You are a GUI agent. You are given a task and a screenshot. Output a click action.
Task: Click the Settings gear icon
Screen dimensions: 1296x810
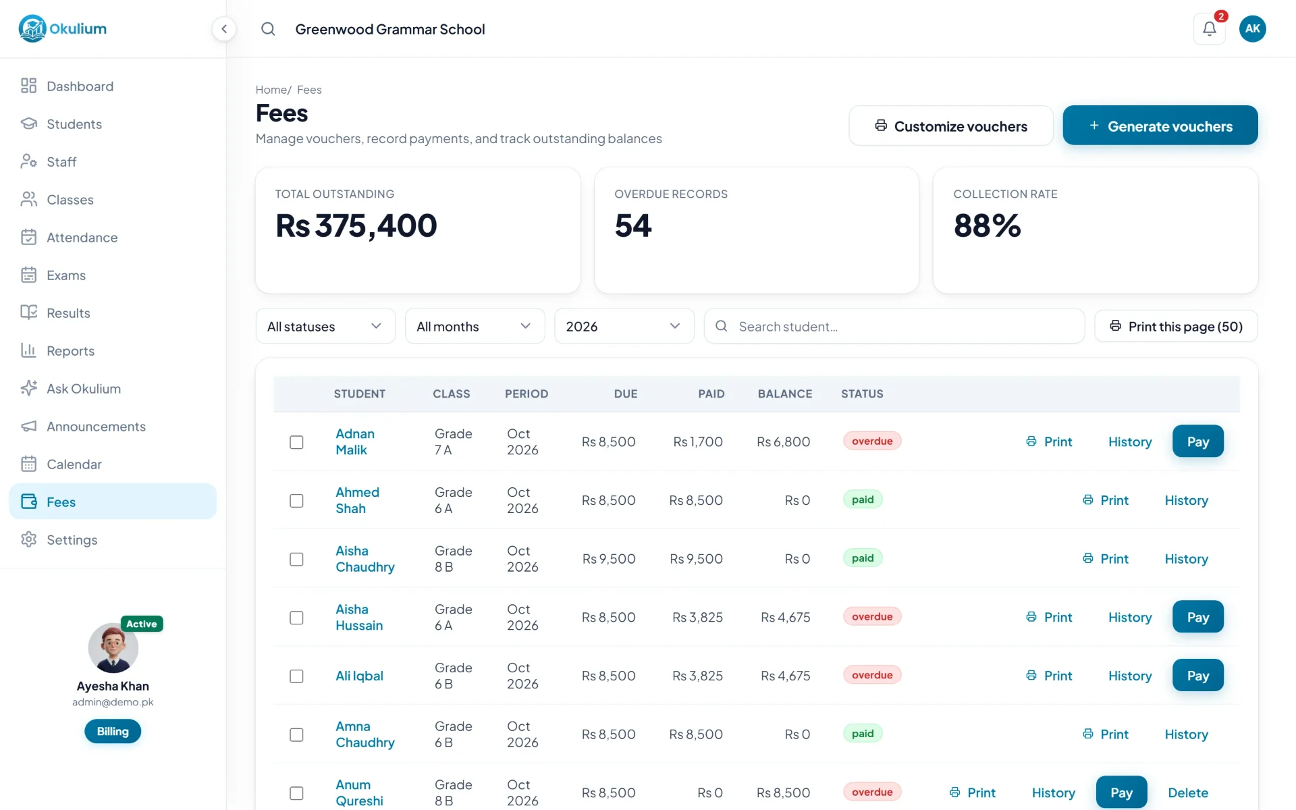[x=28, y=539]
